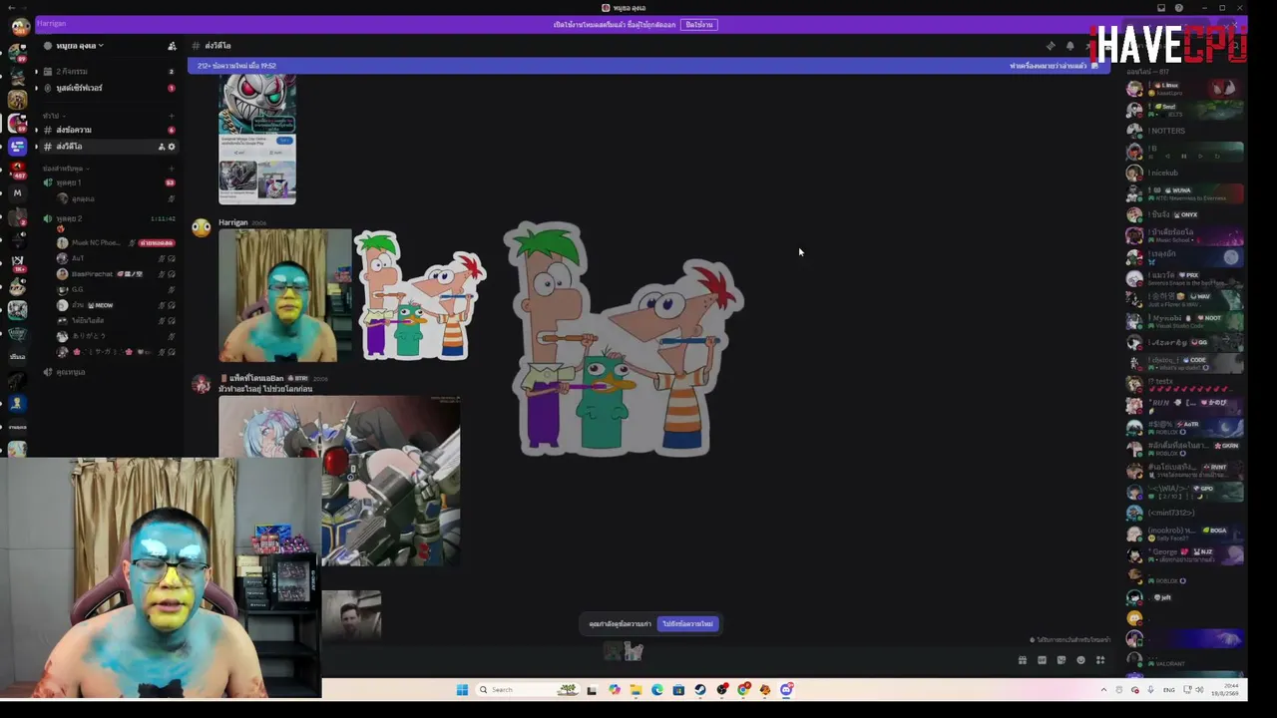Open Steam from the Windows taskbar
The height and width of the screenshot is (718, 1277).
[700, 690]
